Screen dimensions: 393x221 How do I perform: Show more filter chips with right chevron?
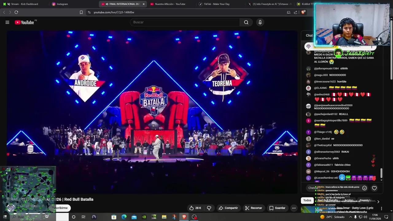[378, 202]
